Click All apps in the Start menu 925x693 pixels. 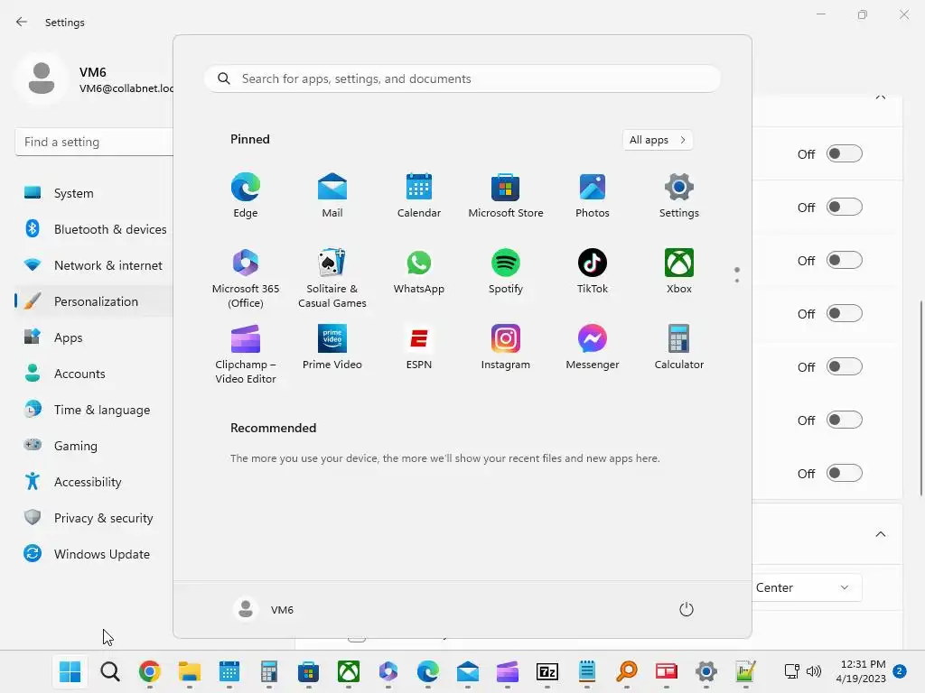pyautogui.click(x=658, y=140)
